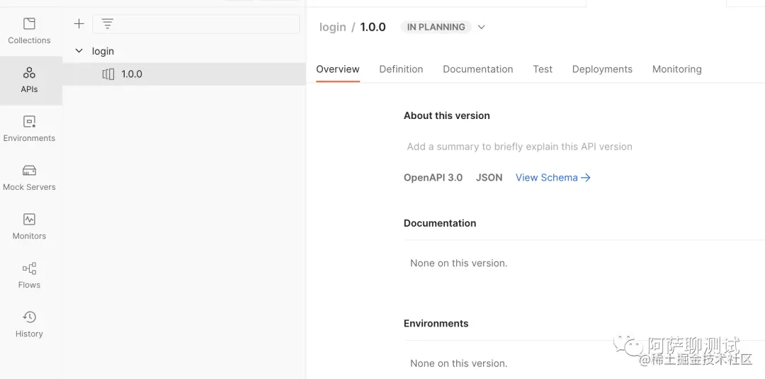Switch to the Definition tab
The image size is (765, 379).
tap(401, 69)
